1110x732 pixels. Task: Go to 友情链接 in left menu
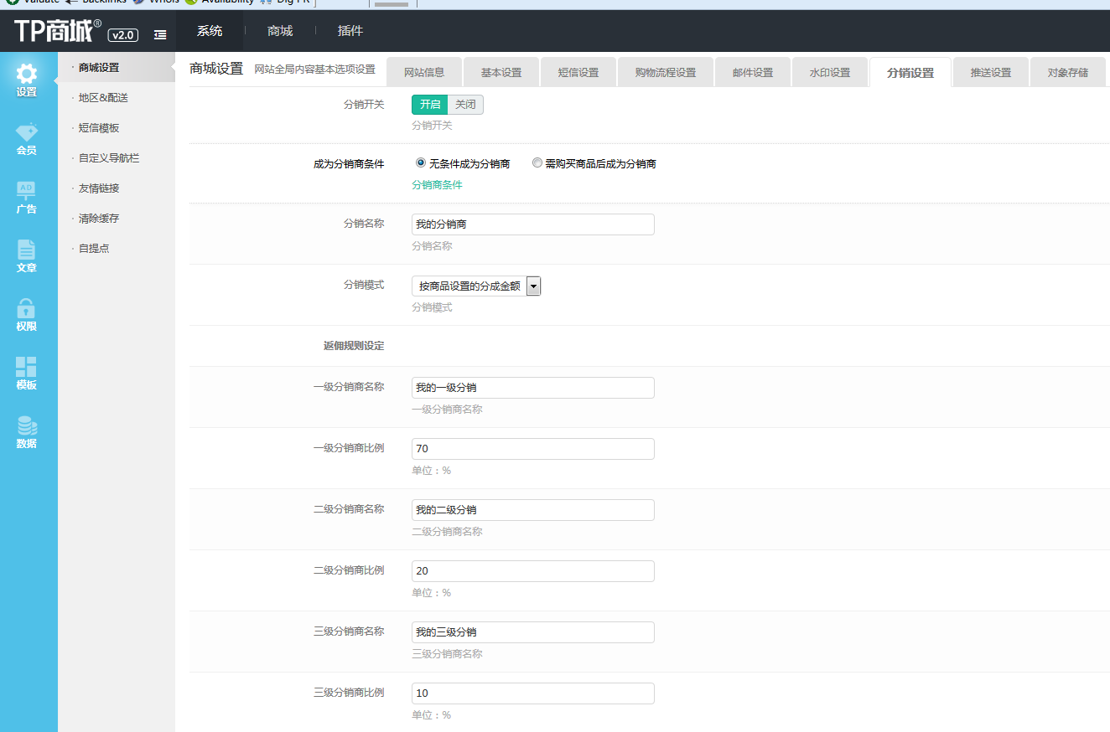coord(99,188)
